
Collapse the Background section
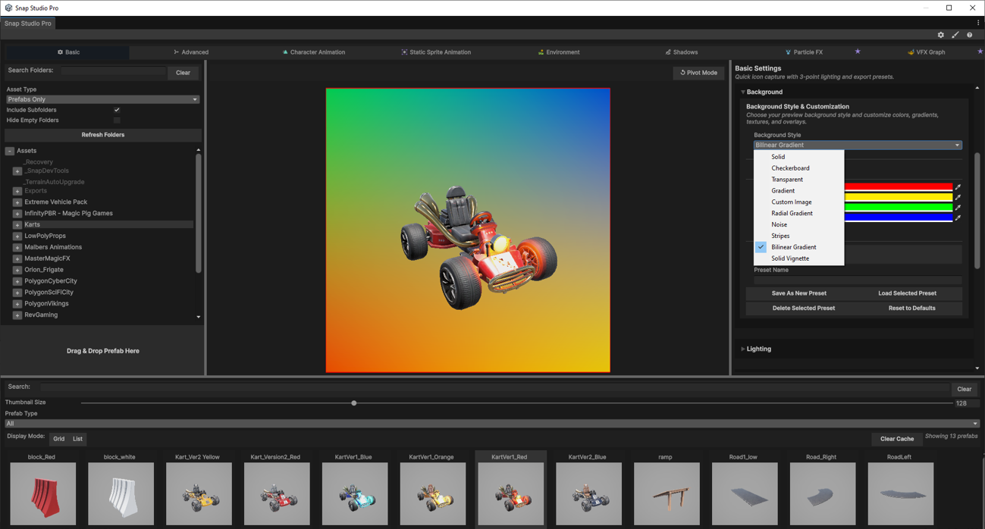tap(742, 92)
